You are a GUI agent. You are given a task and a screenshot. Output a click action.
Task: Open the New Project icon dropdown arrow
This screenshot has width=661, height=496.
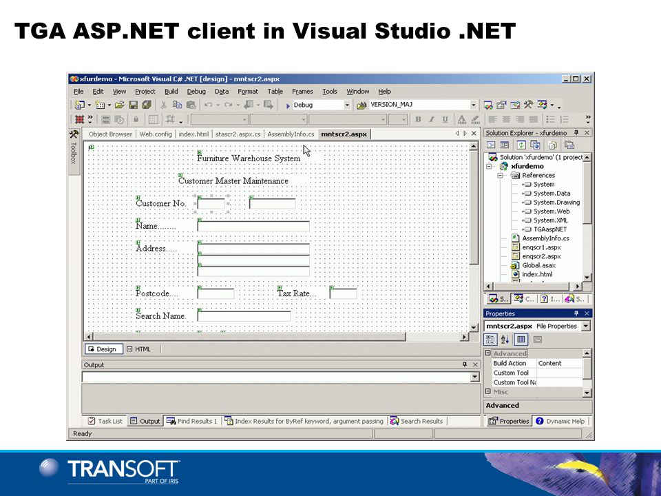pos(90,105)
